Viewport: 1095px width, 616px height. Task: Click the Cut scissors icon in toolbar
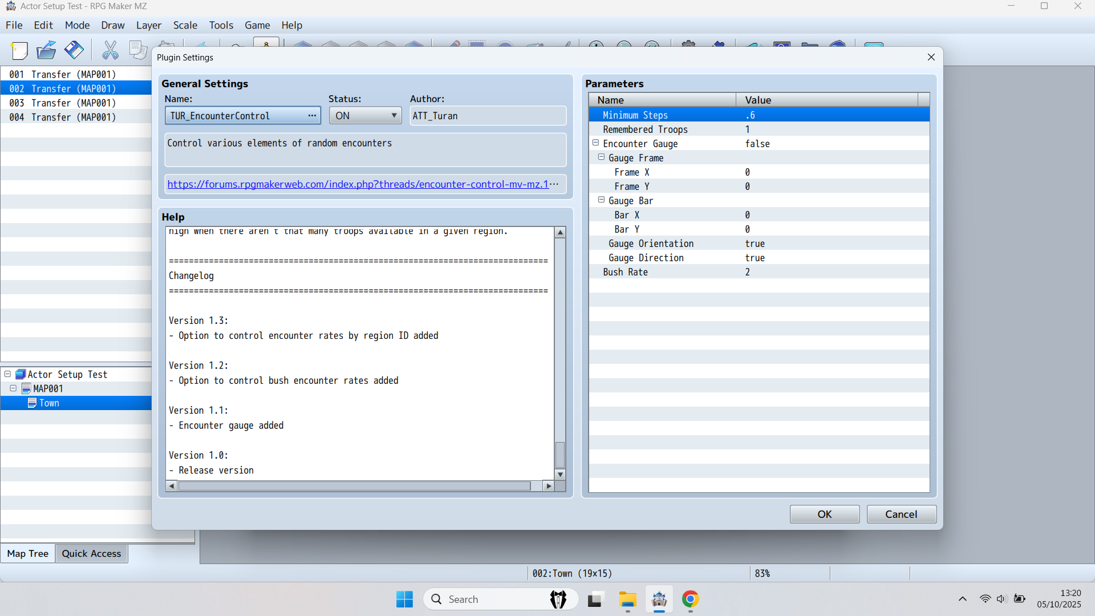point(110,50)
